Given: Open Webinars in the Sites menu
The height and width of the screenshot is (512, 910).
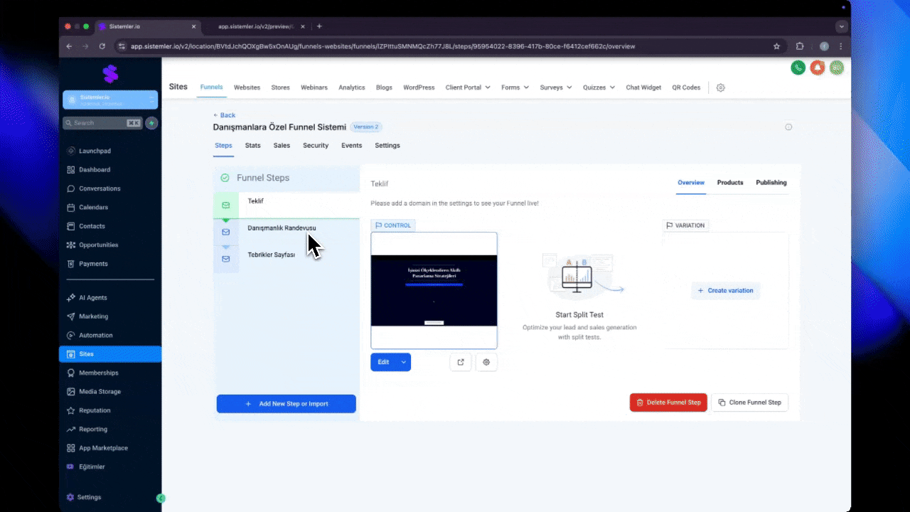Looking at the screenshot, I should pos(314,87).
